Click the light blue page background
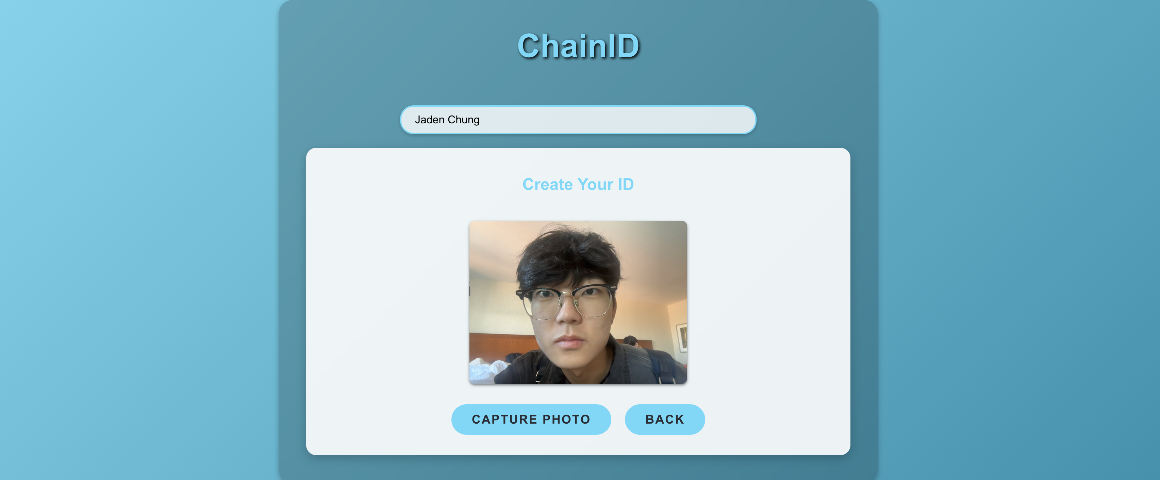The width and height of the screenshot is (1160, 480). point(135,238)
